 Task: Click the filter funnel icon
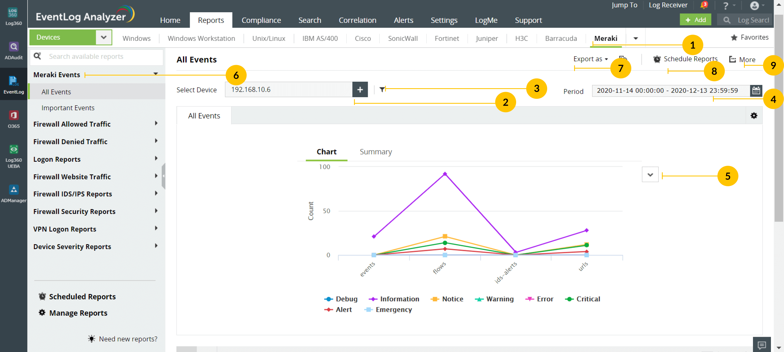(x=382, y=89)
